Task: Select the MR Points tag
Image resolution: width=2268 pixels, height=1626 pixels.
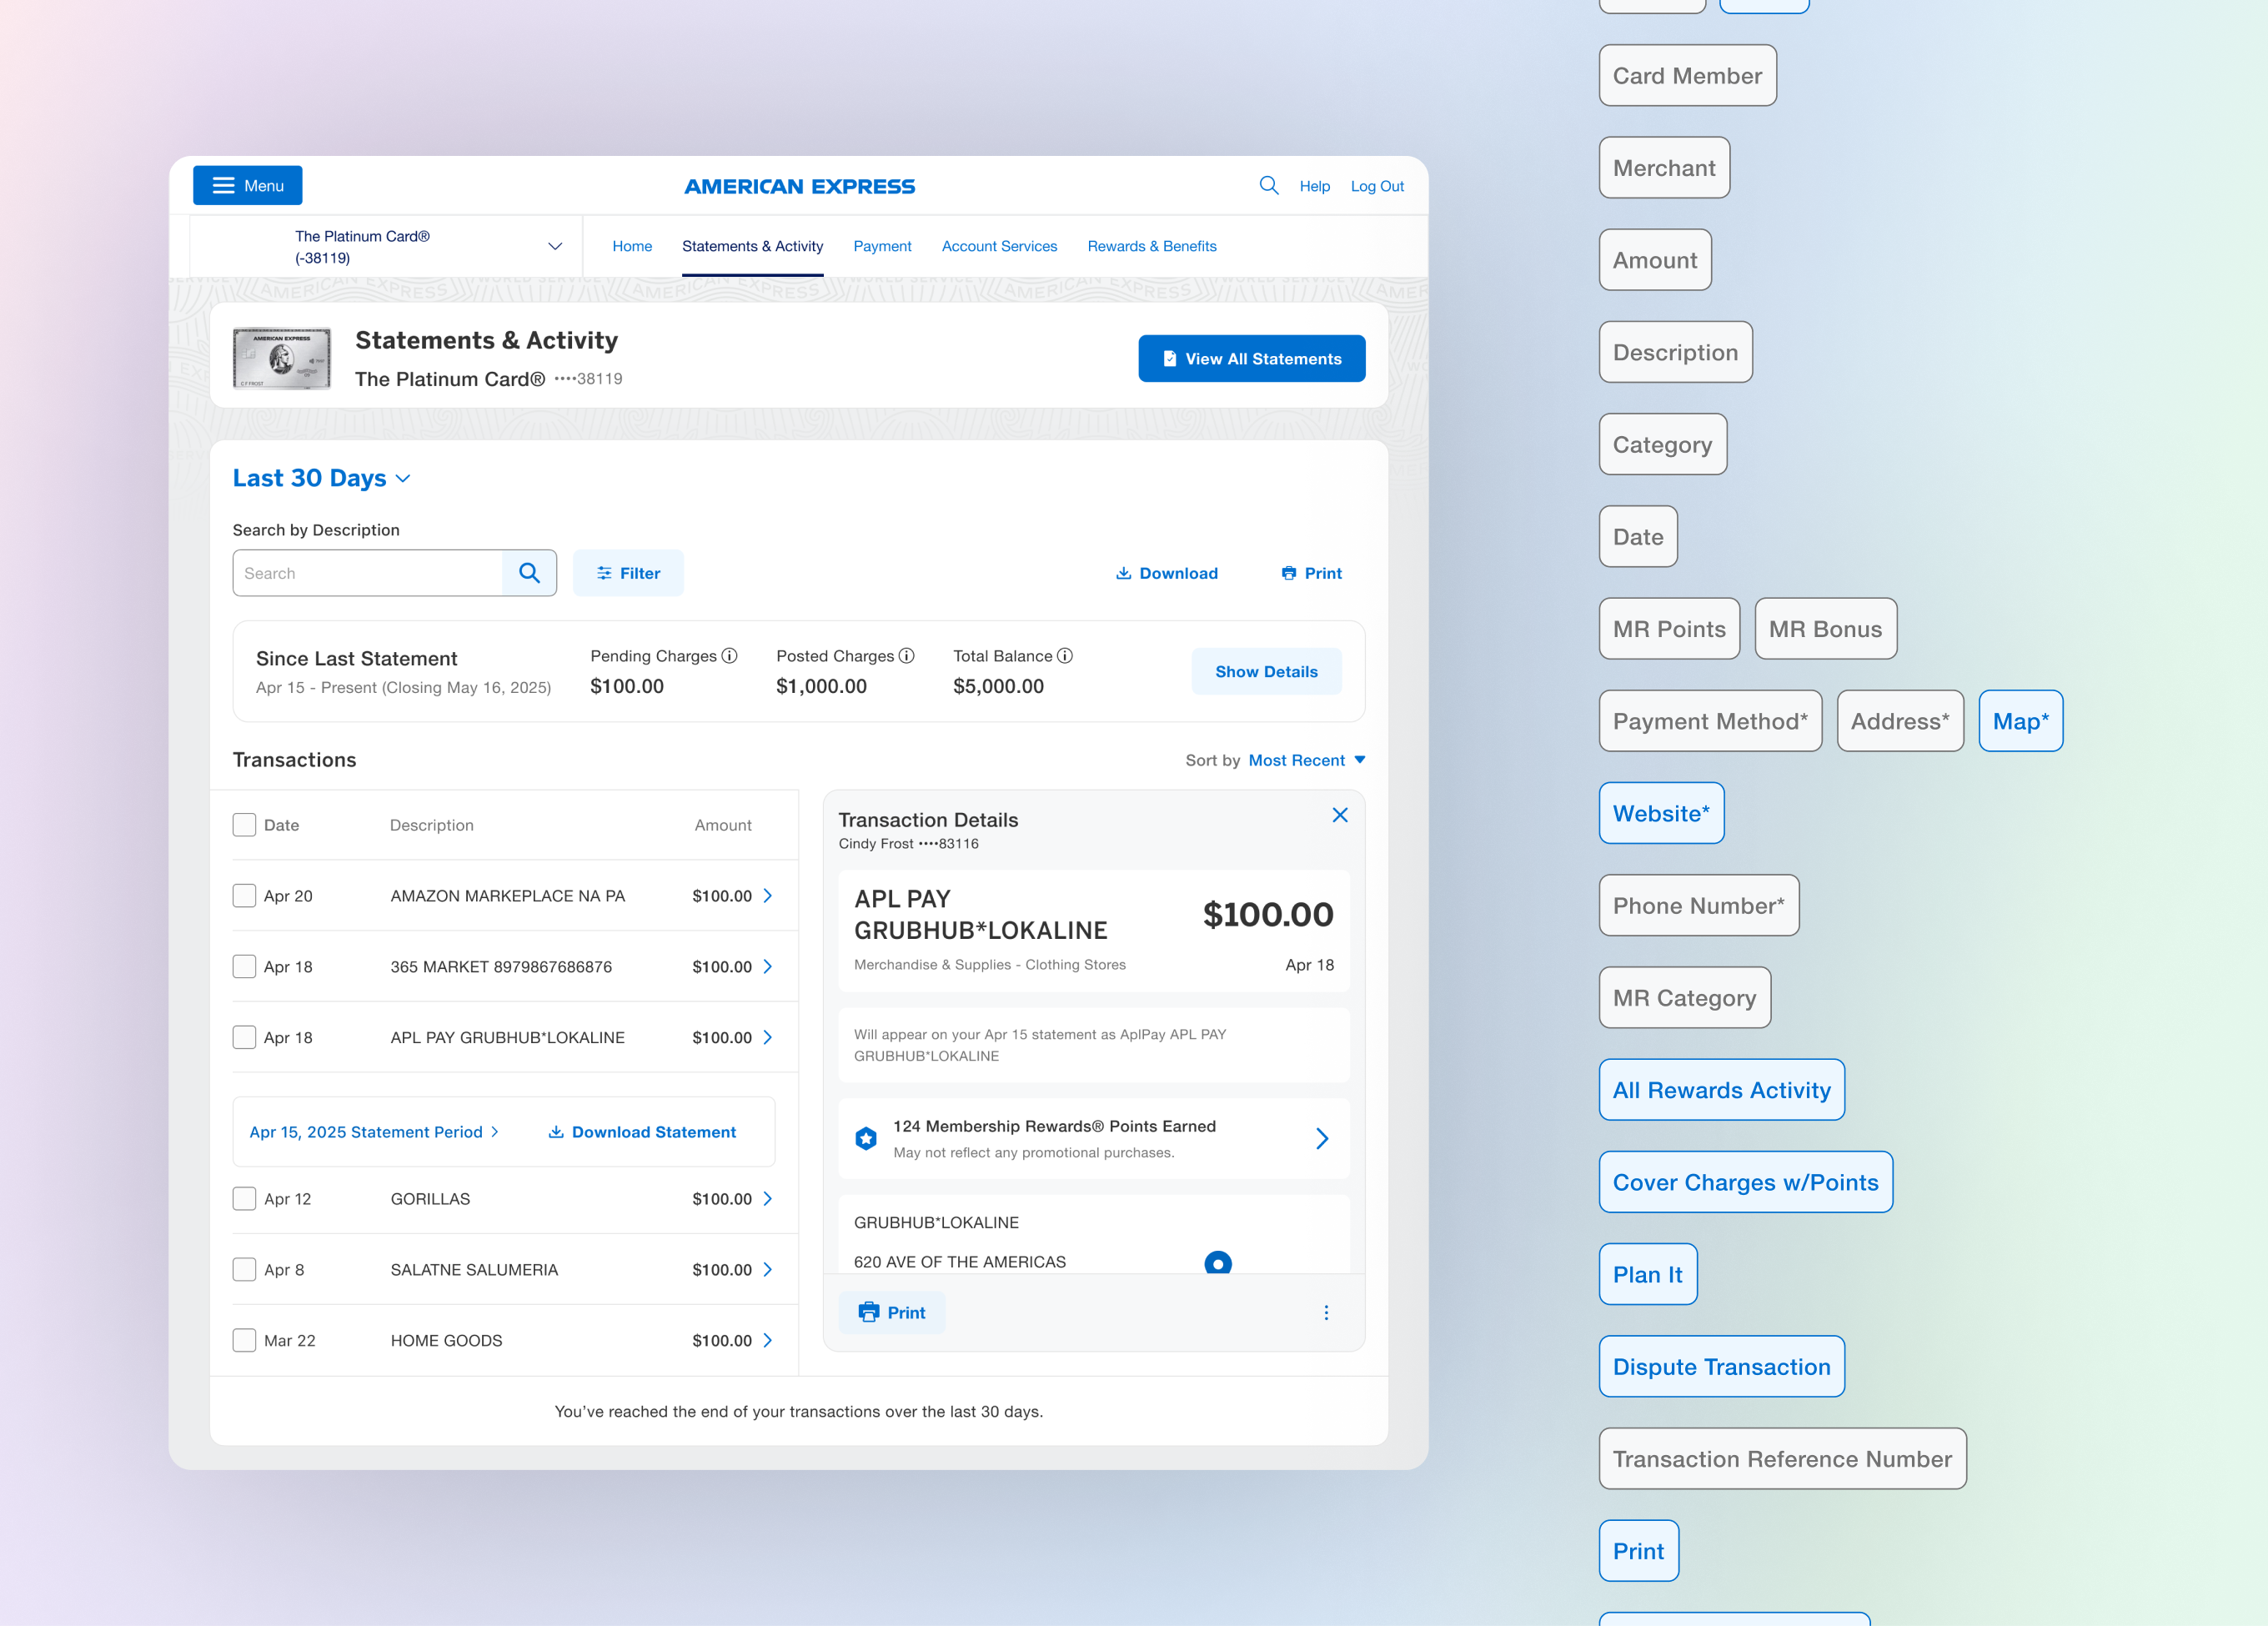Action: click(x=1669, y=629)
